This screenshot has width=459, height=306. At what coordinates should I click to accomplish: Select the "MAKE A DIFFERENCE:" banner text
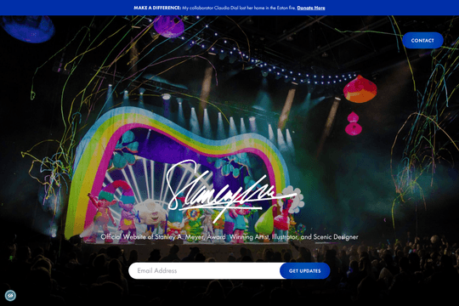[157, 8]
